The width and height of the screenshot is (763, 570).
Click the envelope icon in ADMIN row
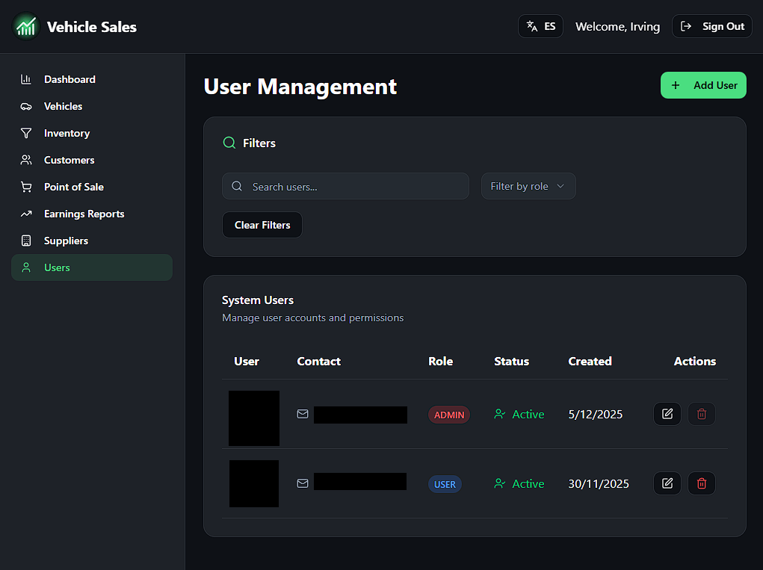303,414
